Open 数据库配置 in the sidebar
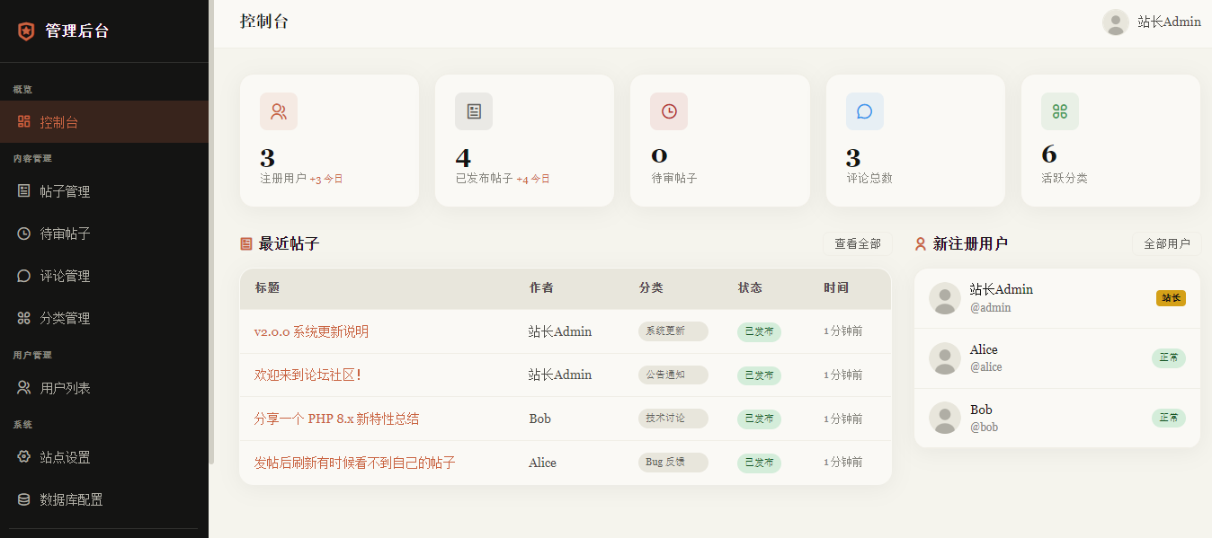This screenshot has width=1212, height=538. coord(104,498)
